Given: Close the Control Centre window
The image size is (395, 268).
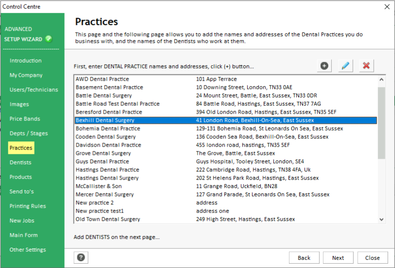Looking at the screenshot, I should pyautogui.click(x=387, y=7).
